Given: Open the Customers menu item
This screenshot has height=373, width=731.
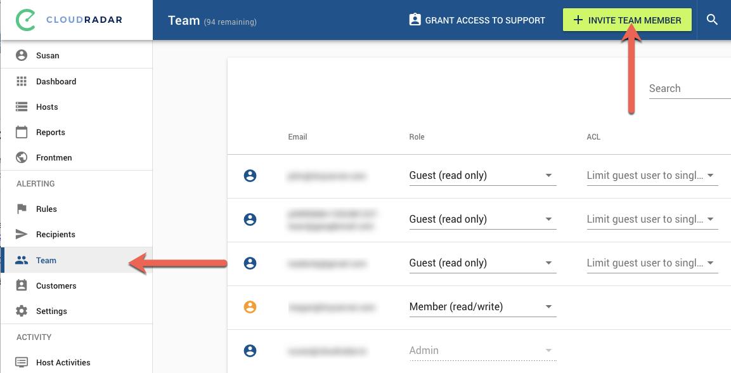Looking at the screenshot, I should [56, 285].
